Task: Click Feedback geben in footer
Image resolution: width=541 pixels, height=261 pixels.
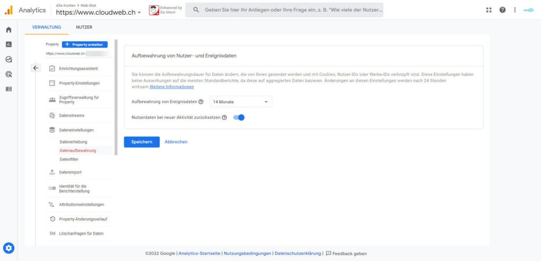Action: coord(347,254)
